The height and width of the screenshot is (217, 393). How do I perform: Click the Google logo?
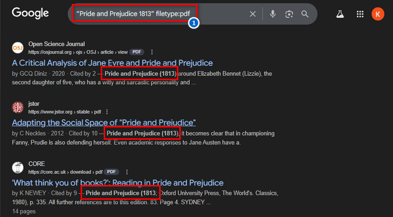(30, 13)
